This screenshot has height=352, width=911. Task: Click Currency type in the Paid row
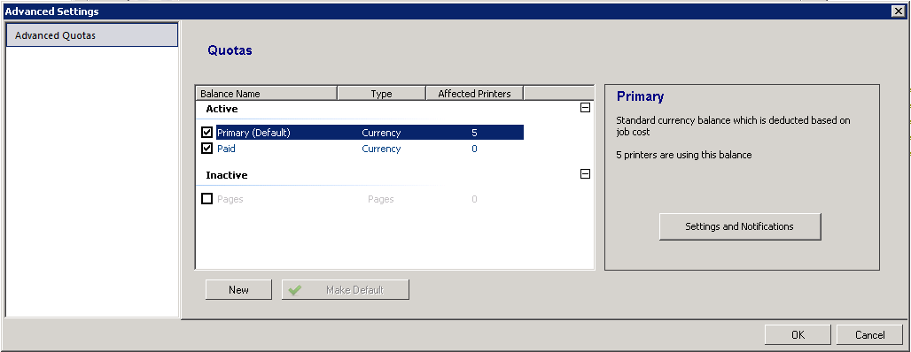tap(381, 149)
